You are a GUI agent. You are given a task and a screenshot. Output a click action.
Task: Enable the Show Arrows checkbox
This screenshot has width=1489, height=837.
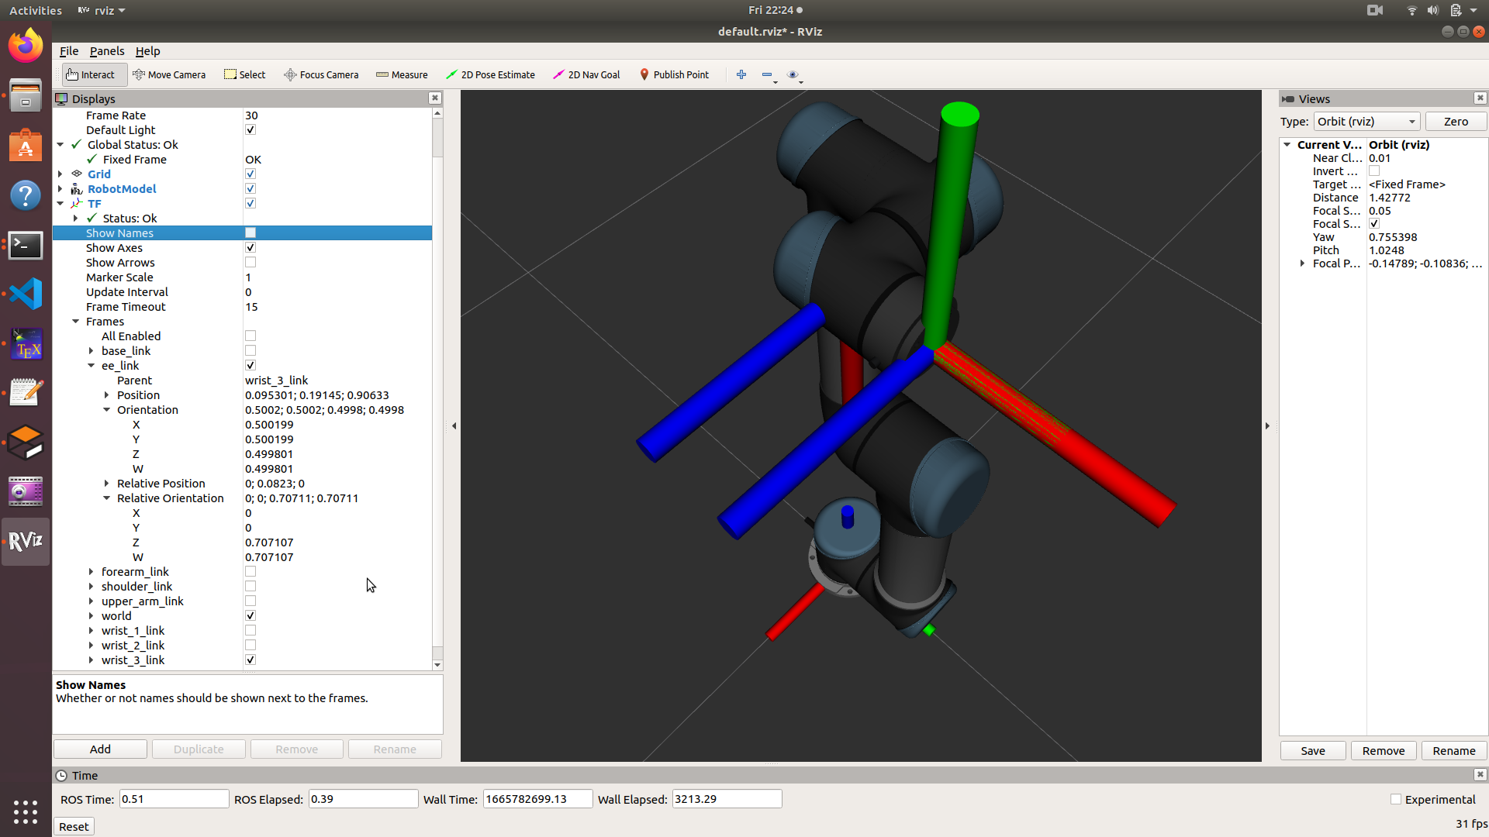click(x=250, y=263)
